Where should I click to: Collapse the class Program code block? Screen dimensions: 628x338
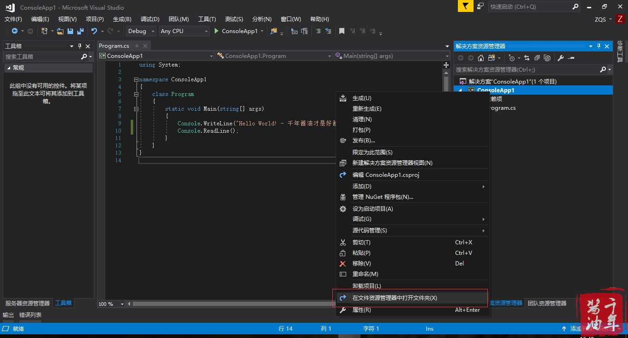click(x=136, y=94)
